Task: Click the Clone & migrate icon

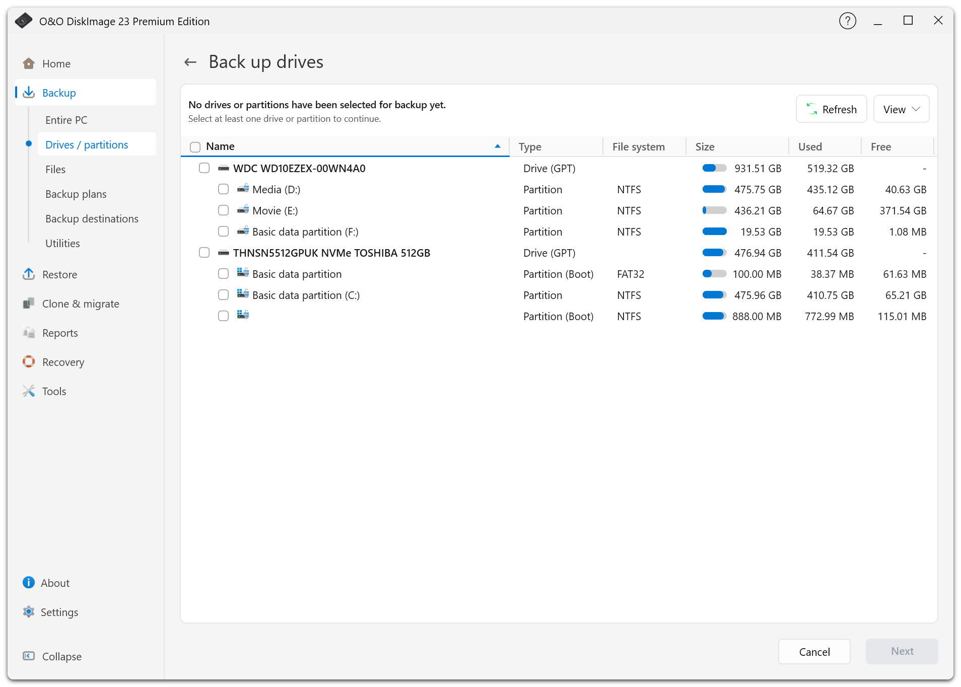Action: [29, 303]
